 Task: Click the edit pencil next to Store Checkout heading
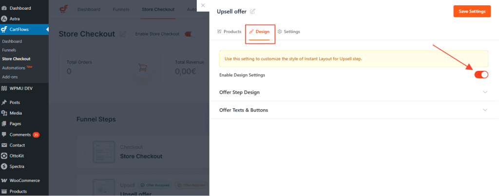click(x=123, y=34)
